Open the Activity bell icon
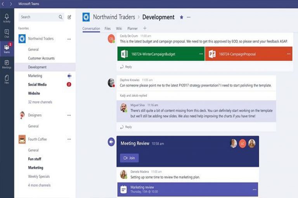This screenshot has height=198, width=298. pos(7,18)
